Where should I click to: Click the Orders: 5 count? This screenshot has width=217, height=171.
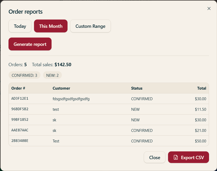(x=18, y=65)
